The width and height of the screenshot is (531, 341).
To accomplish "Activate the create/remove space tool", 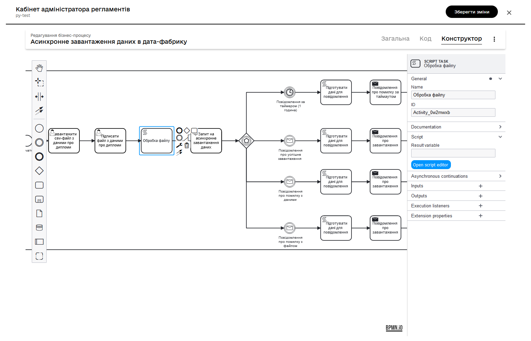I will click(39, 96).
